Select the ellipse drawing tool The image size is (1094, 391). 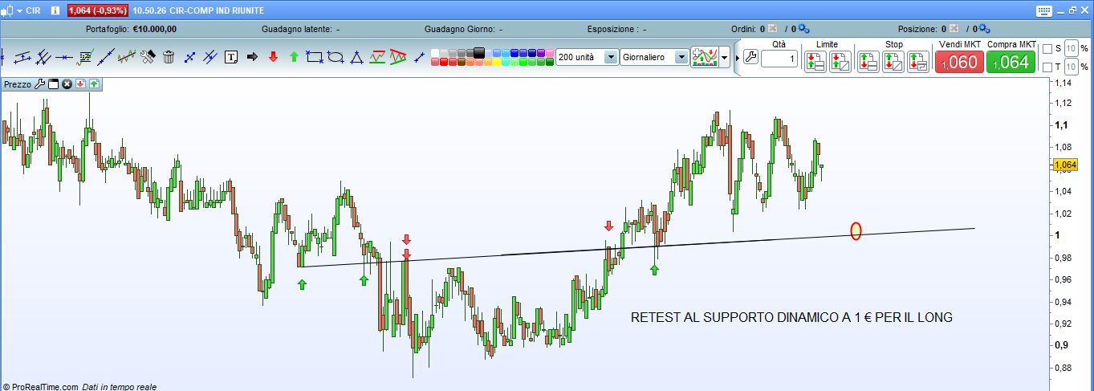tap(336, 57)
